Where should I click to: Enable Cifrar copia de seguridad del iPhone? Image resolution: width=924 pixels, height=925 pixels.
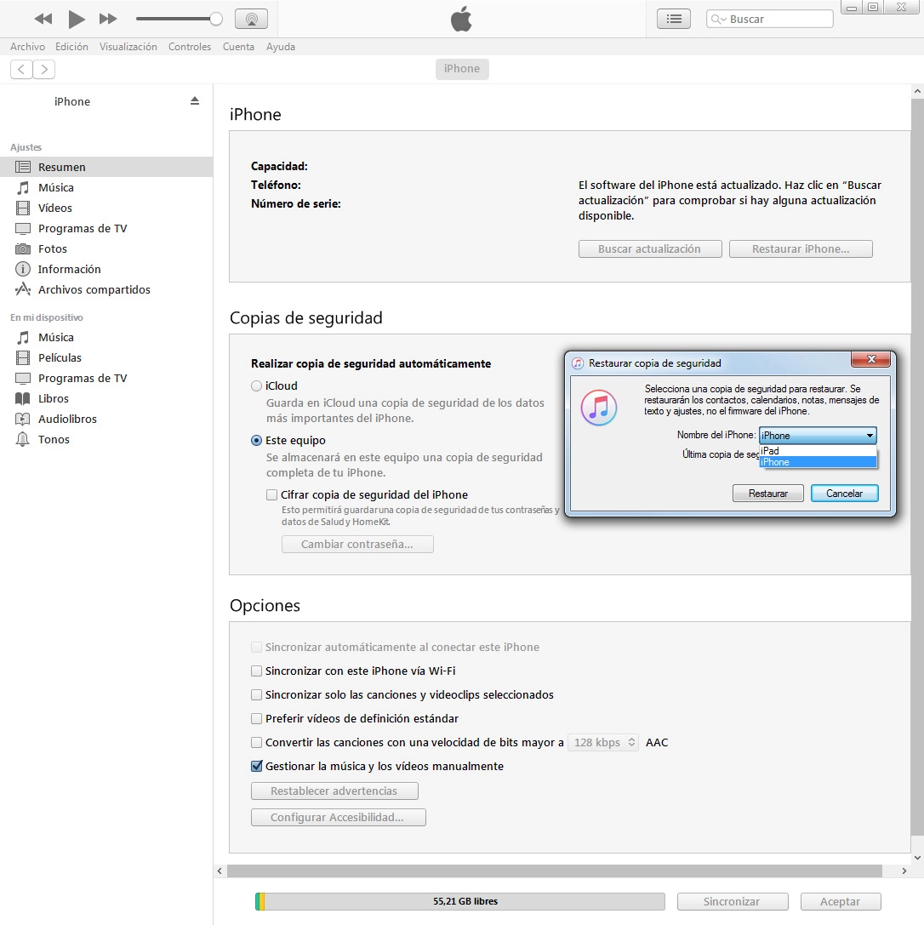[272, 494]
